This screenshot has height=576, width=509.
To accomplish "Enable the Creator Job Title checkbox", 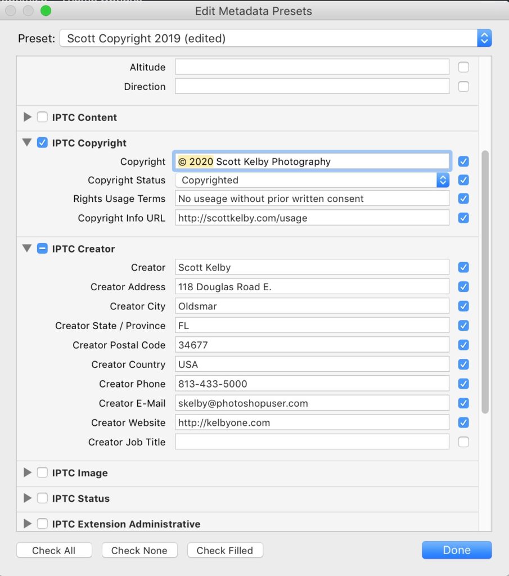I will pyautogui.click(x=463, y=442).
